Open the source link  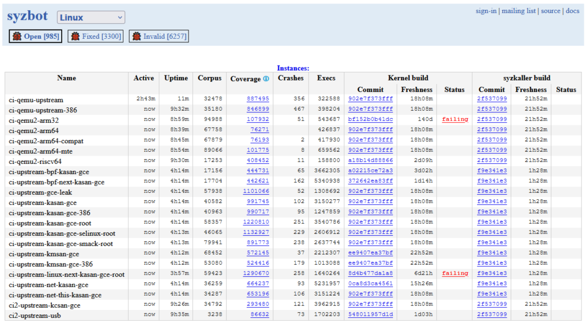point(550,11)
